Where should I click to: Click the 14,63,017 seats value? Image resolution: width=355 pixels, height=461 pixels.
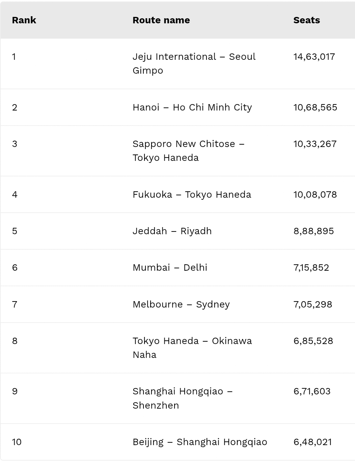click(314, 57)
